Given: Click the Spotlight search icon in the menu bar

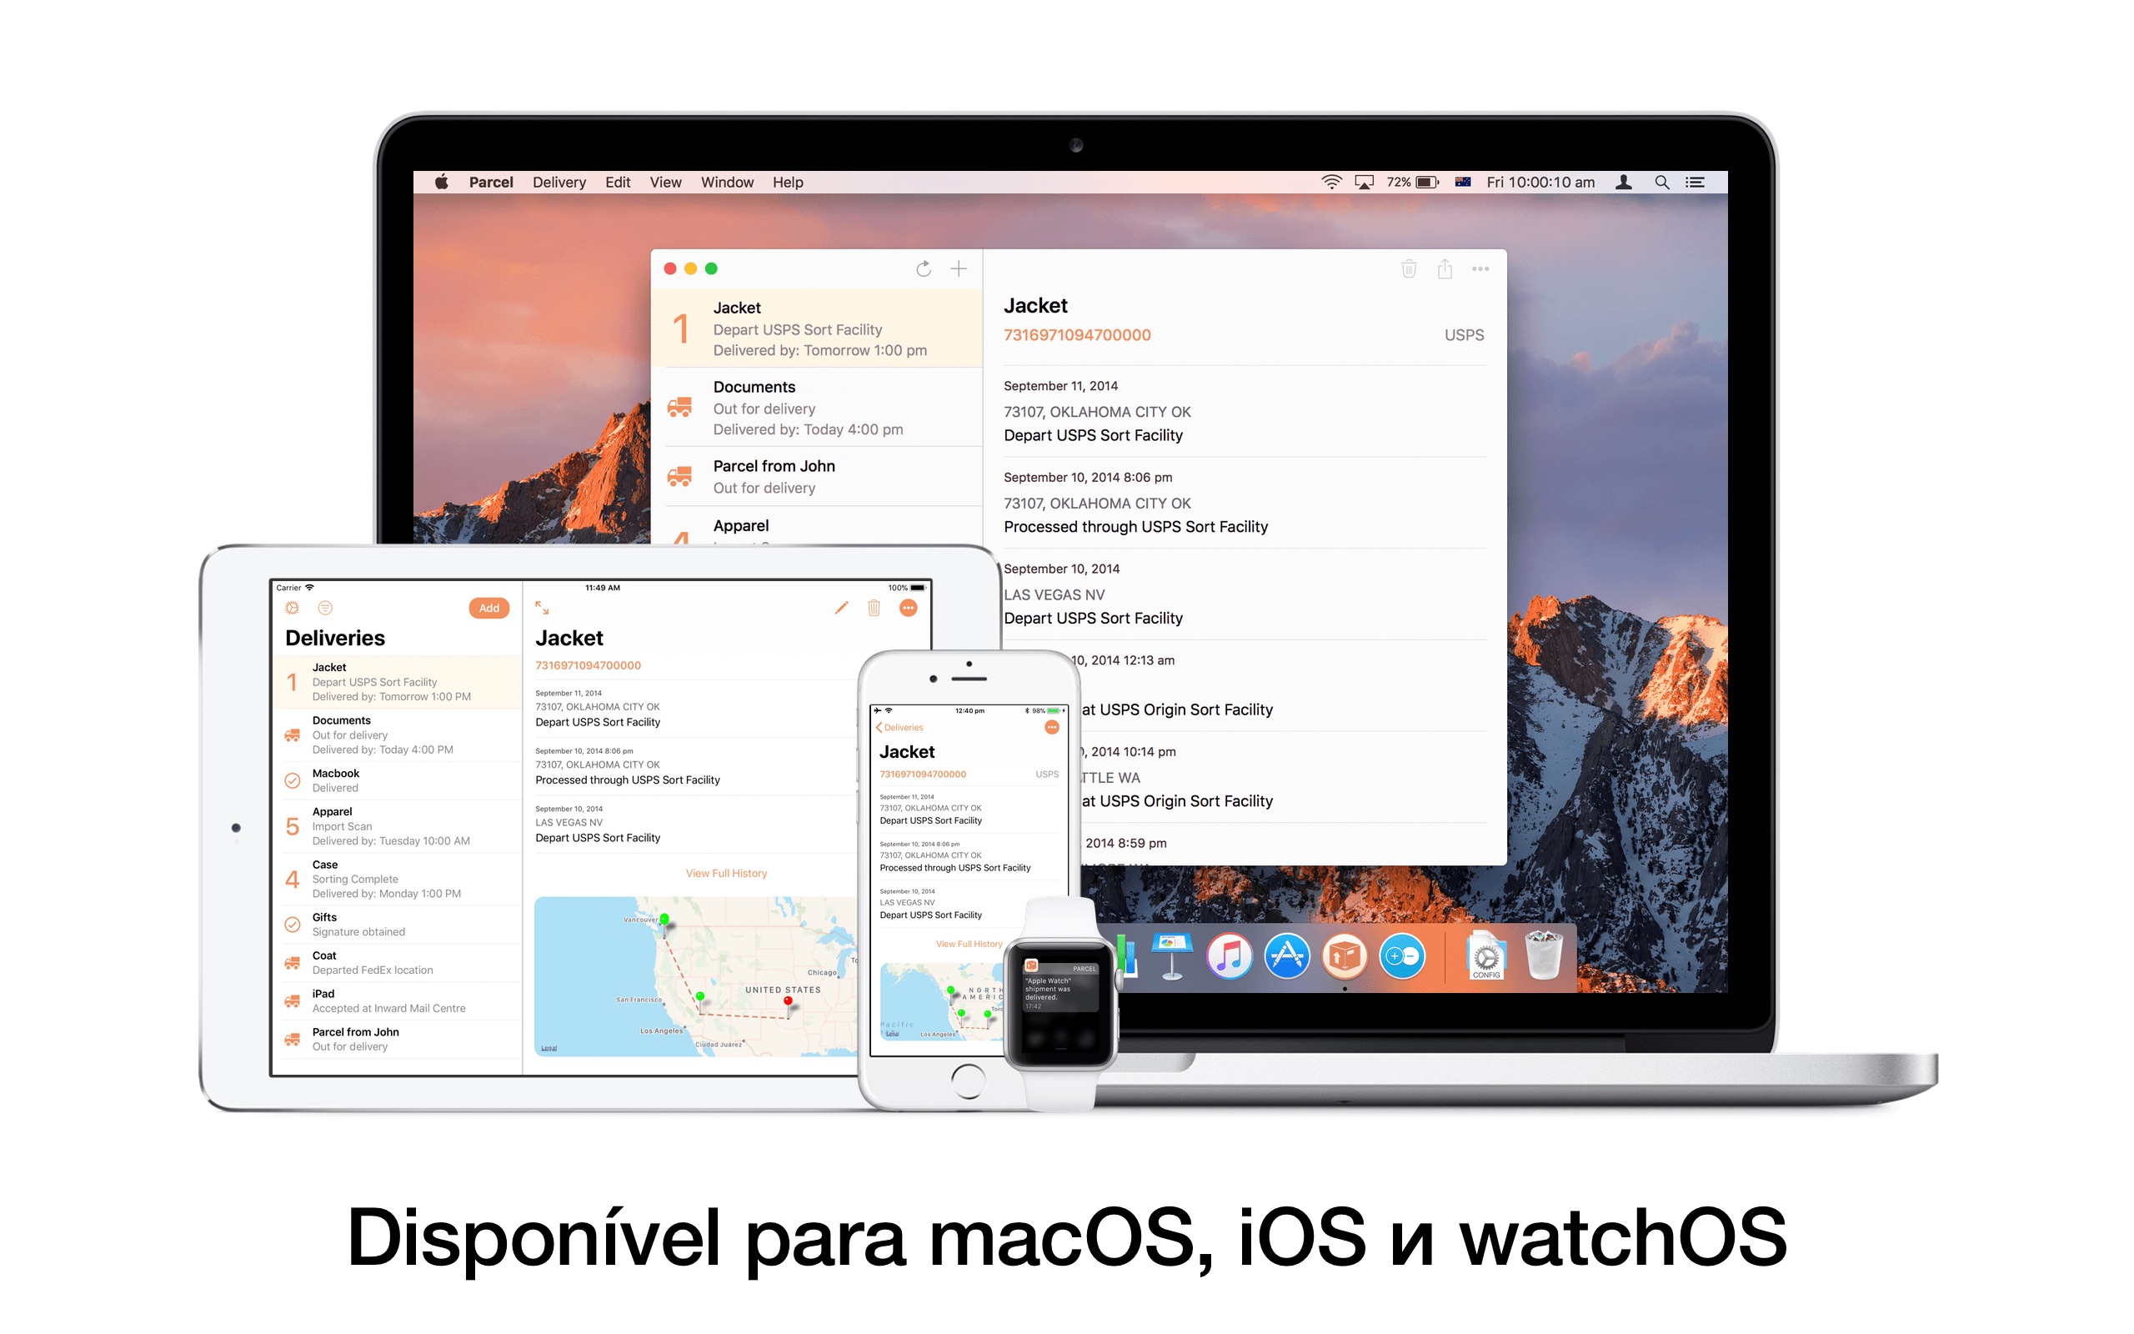Looking at the screenshot, I should tap(1662, 183).
